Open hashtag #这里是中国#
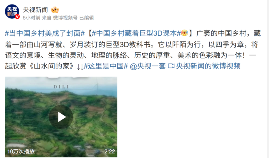 (x=106, y=66)
